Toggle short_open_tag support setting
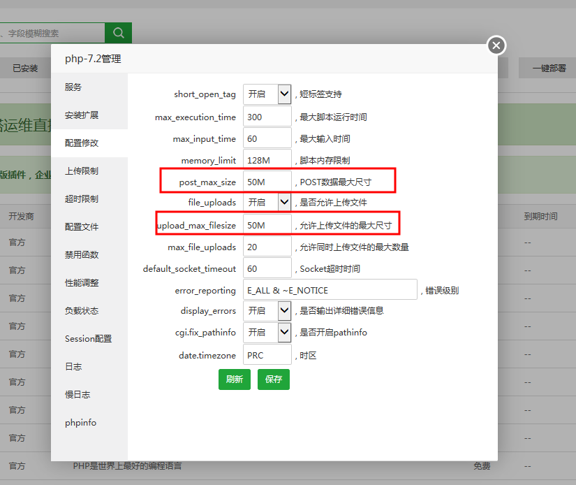This screenshot has height=485, width=576. click(x=267, y=94)
